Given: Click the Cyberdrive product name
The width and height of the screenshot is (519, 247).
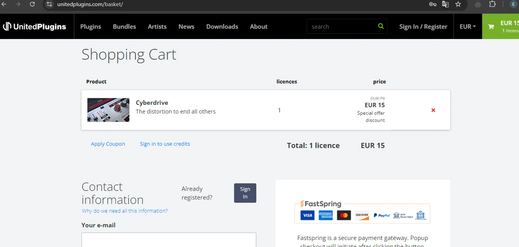Looking at the screenshot, I should [x=152, y=102].
